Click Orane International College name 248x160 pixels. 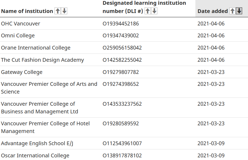click(36, 48)
